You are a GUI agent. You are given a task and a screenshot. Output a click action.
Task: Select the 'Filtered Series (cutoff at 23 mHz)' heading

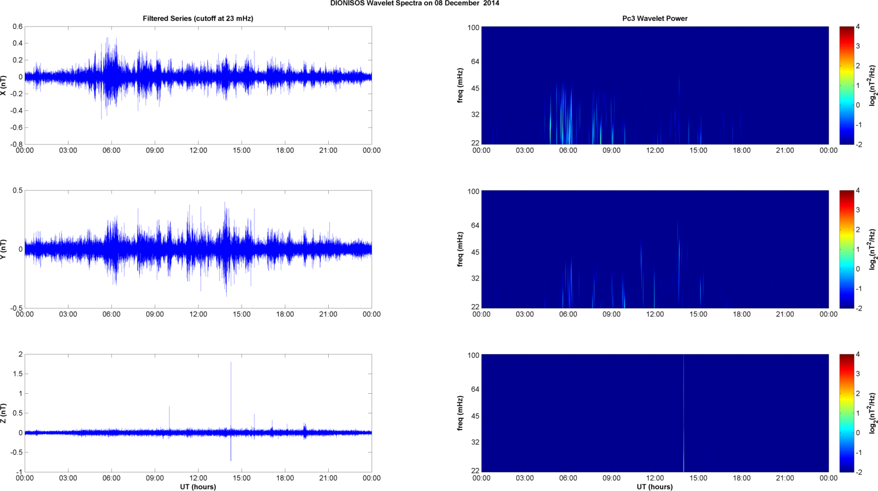198,18
